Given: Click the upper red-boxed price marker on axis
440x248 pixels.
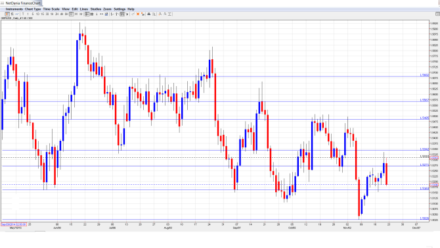Looking at the screenshot, I should pyautogui.click(x=434, y=158).
